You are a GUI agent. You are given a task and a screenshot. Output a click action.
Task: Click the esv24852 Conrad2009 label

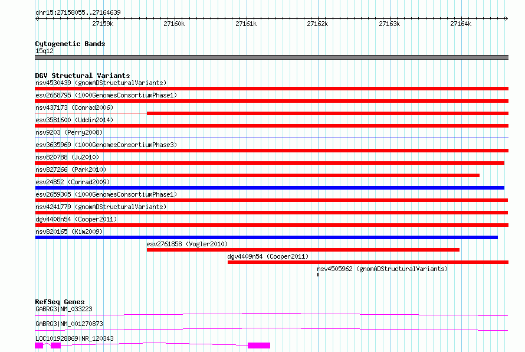pyautogui.click(x=73, y=182)
